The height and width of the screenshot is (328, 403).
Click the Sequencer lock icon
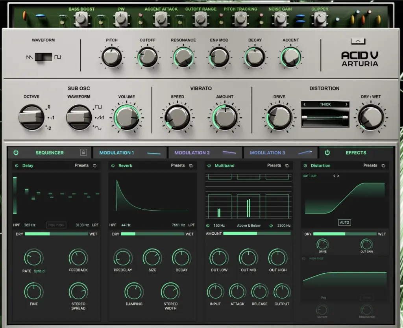(83, 152)
